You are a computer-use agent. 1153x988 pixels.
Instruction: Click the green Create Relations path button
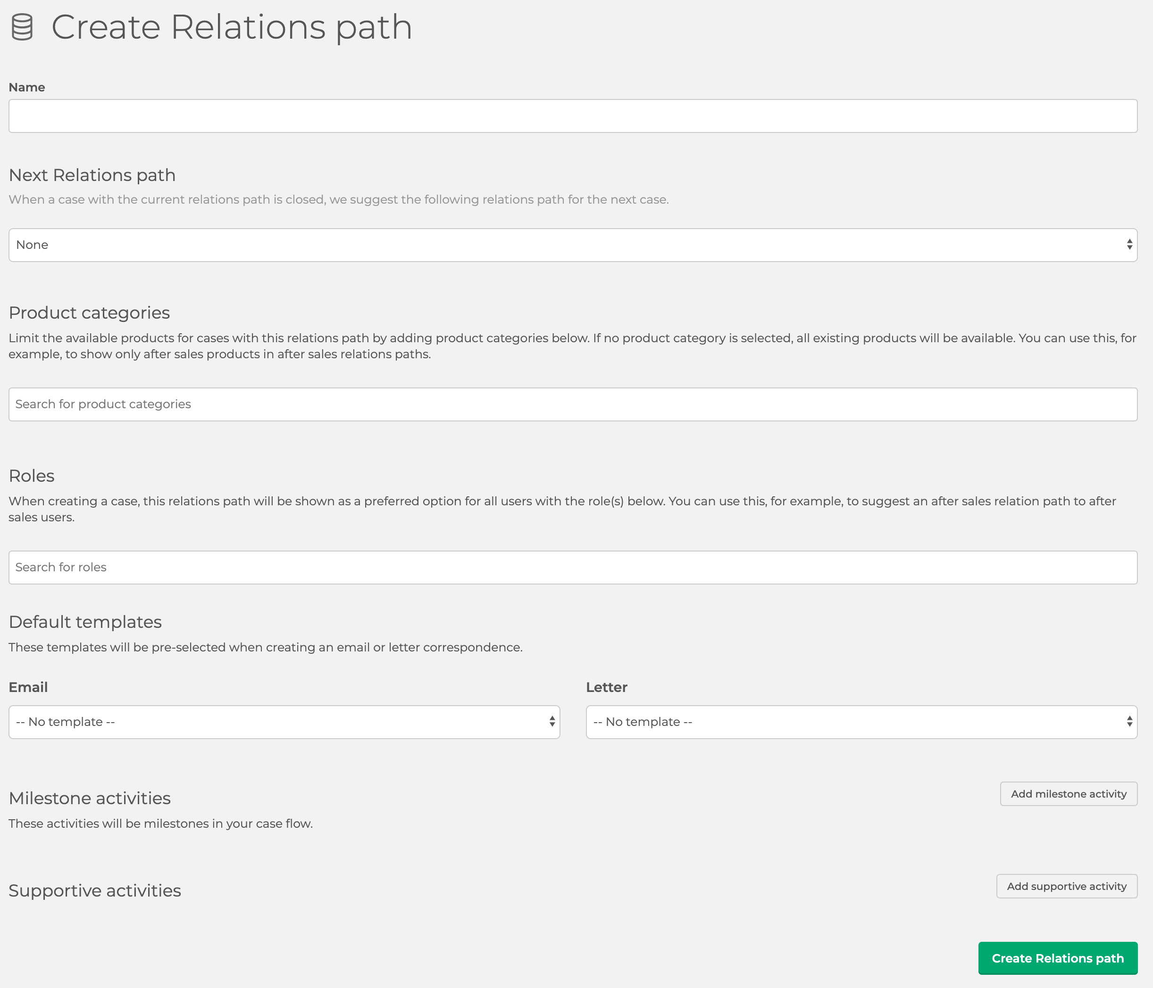(x=1058, y=958)
